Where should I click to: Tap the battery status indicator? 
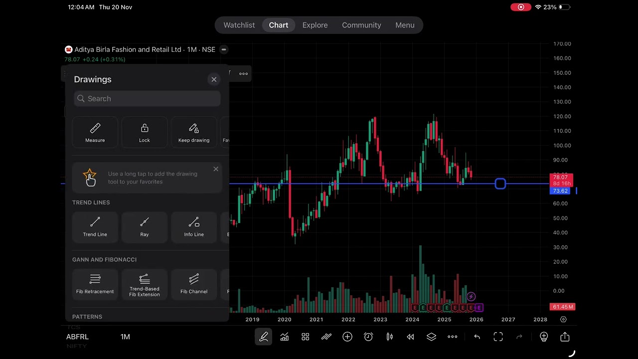pyautogui.click(x=565, y=7)
